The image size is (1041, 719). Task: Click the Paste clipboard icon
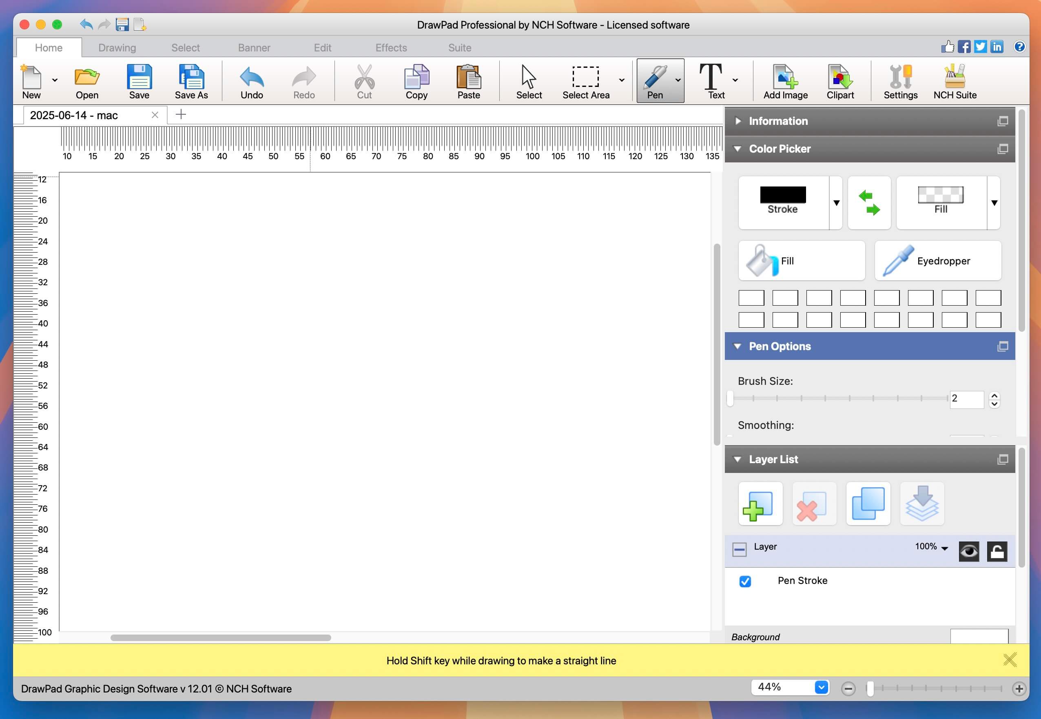click(x=469, y=81)
